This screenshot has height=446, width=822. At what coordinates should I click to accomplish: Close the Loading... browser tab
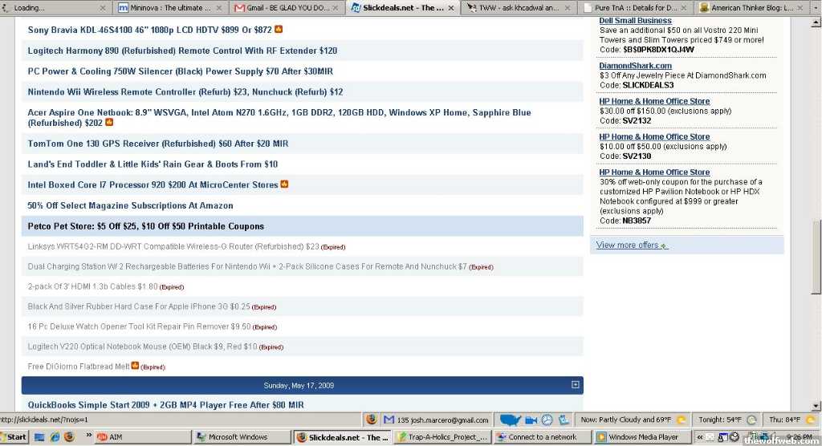tap(103, 8)
